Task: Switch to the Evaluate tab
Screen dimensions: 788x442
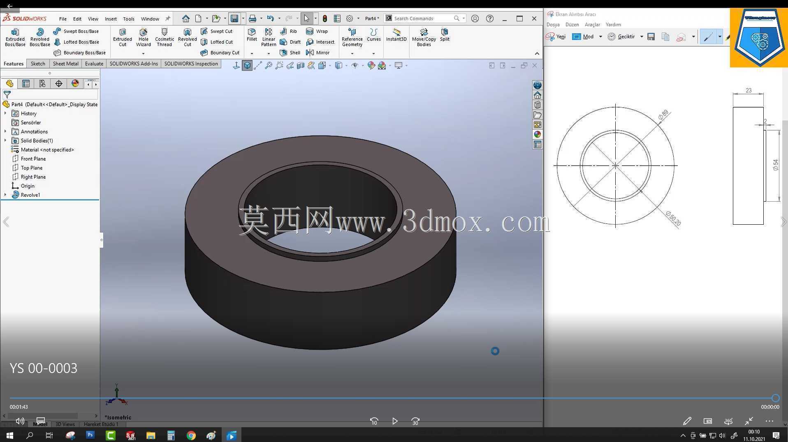Action: point(94,64)
